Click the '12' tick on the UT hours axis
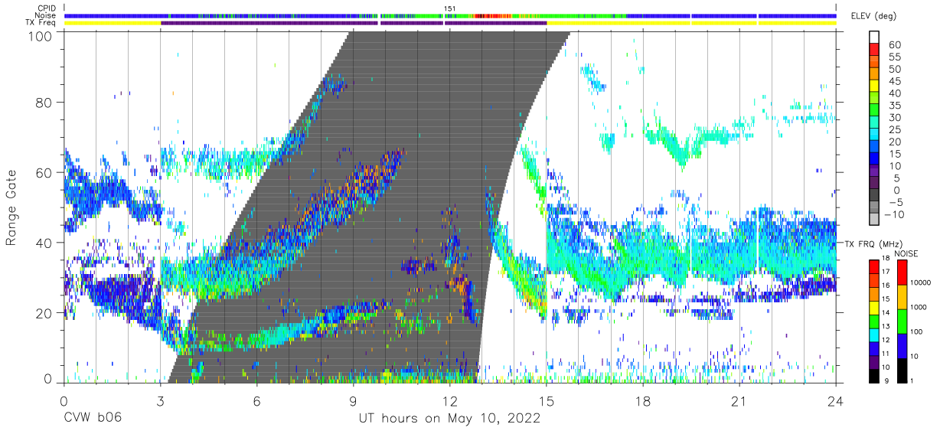Viewport: 940px width, 434px height. click(450, 401)
